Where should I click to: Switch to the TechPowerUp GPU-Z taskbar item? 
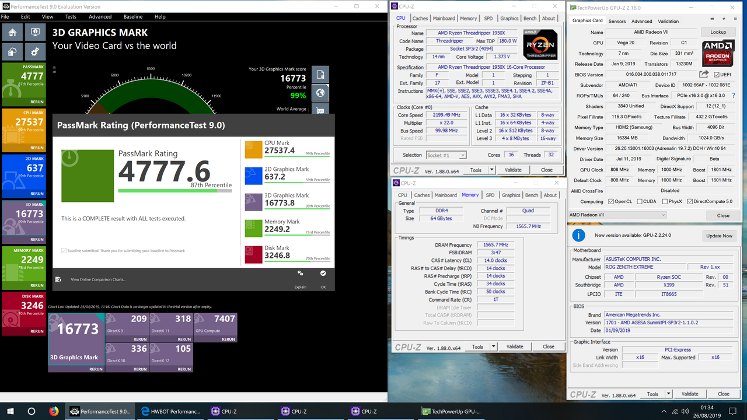coord(451,411)
